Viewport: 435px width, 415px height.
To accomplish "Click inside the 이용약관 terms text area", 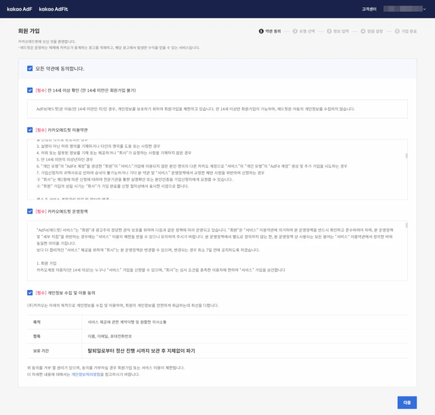I will point(212,170).
